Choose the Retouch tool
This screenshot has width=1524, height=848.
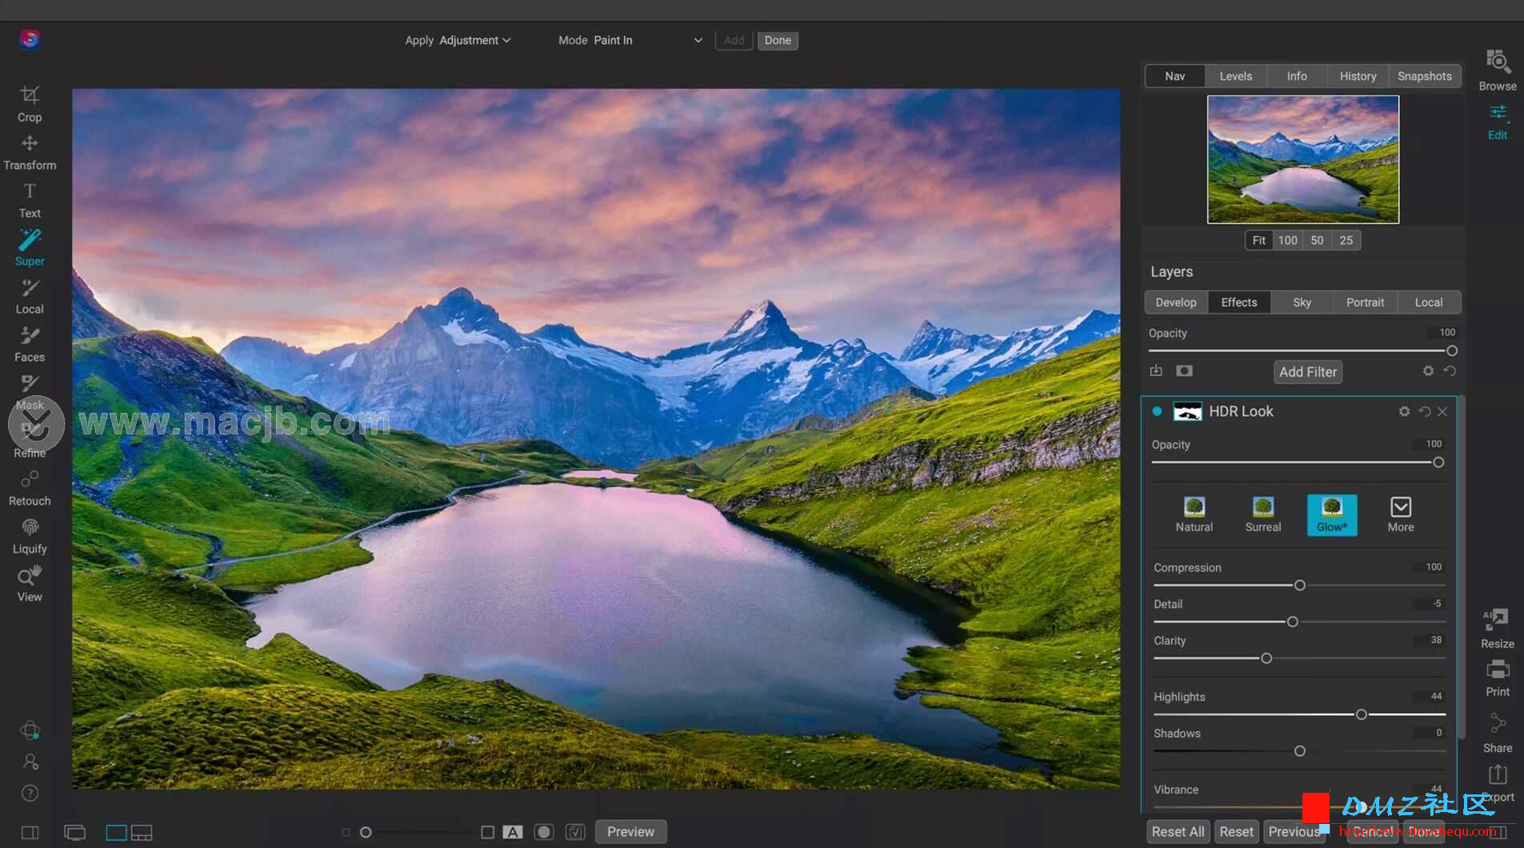pyautogui.click(x=30, y=488)
